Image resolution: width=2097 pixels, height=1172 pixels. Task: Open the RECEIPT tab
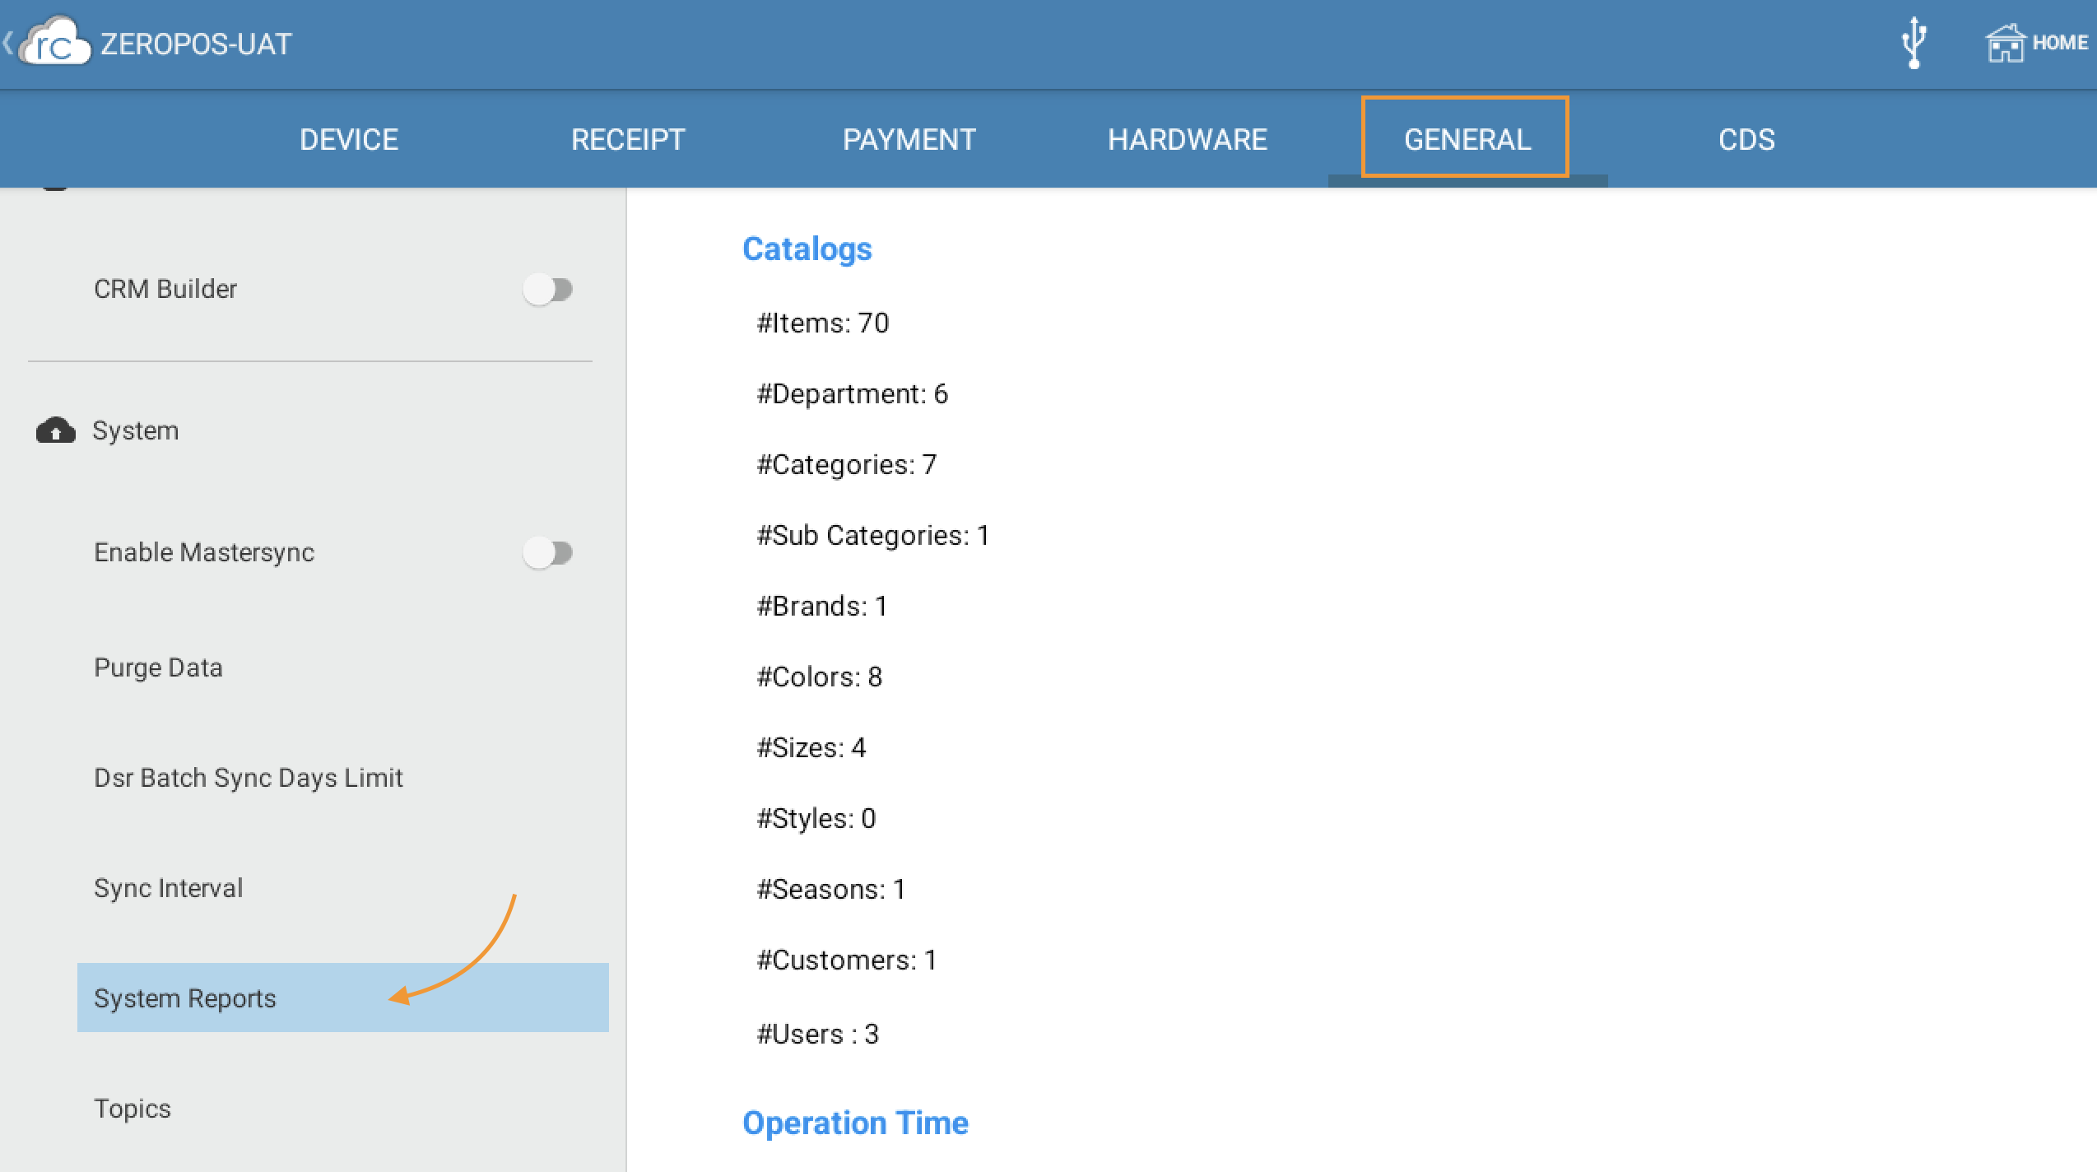628,139
